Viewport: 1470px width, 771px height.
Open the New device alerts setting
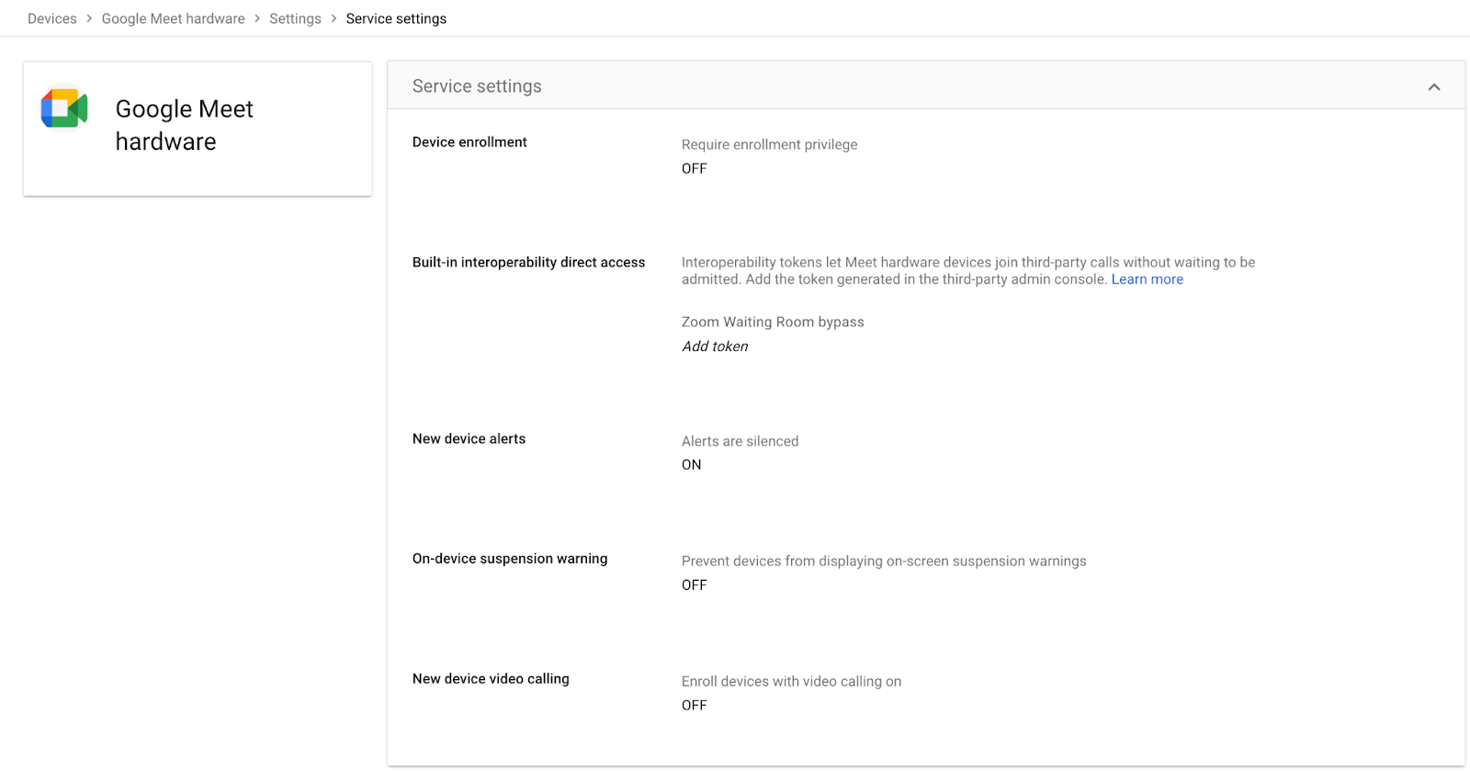pyautogui.click(x=469, y=439)
